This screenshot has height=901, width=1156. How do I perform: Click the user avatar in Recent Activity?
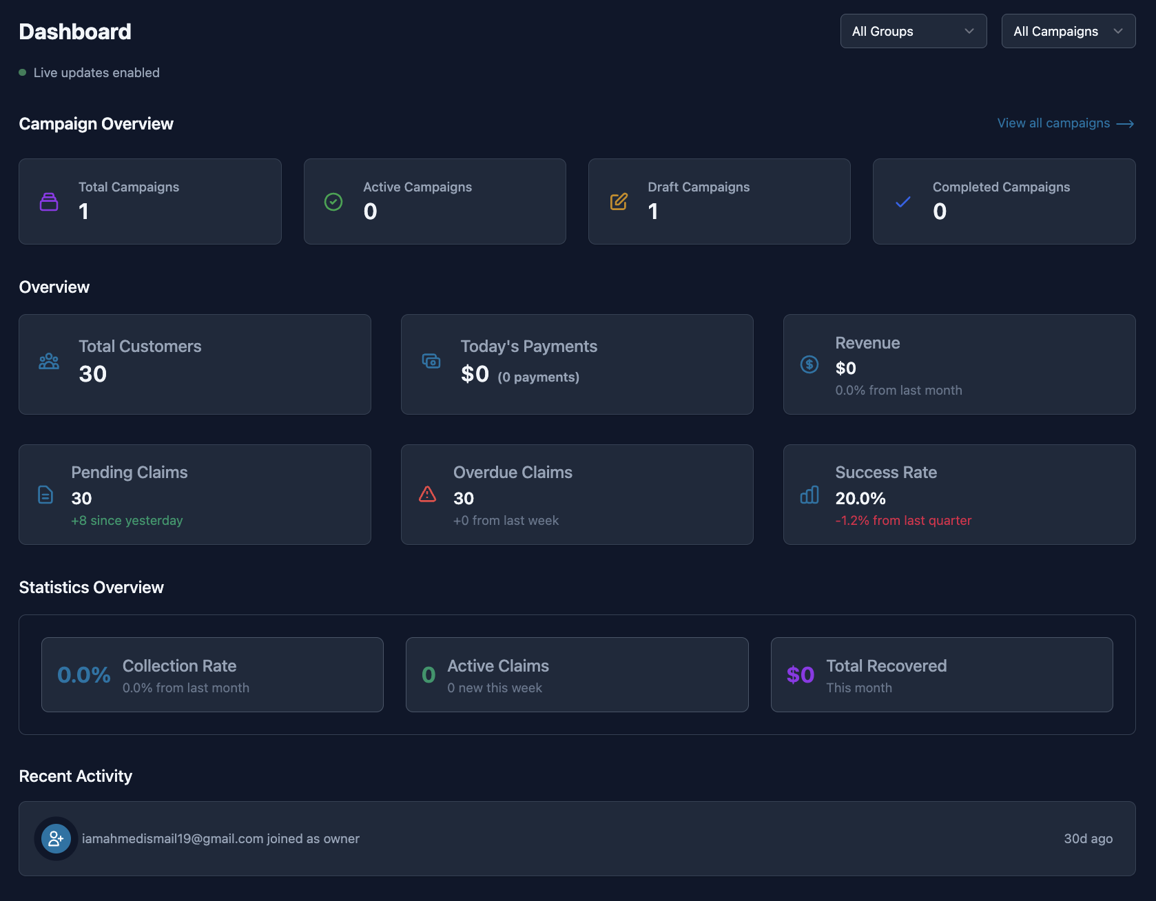(x=56, y=838)
